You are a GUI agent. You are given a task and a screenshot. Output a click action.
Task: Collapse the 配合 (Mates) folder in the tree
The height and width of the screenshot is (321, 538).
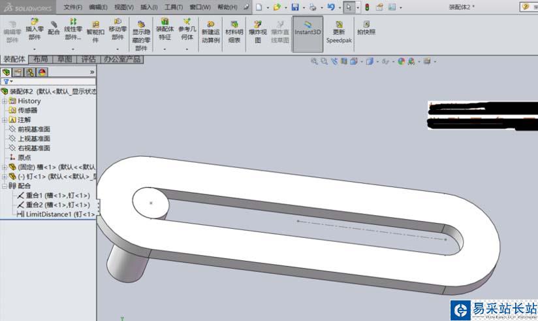[x=5, y=186]
